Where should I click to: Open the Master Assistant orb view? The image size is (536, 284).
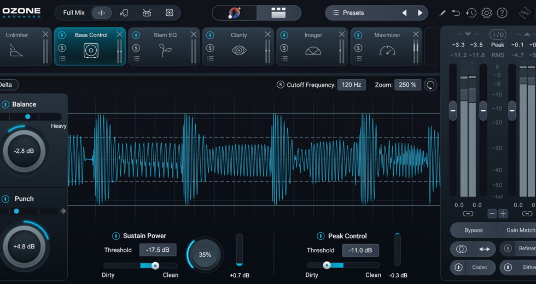(x=235, y=13)
